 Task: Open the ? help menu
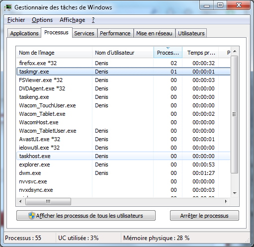pyautogui.click(x=93, y=20)
